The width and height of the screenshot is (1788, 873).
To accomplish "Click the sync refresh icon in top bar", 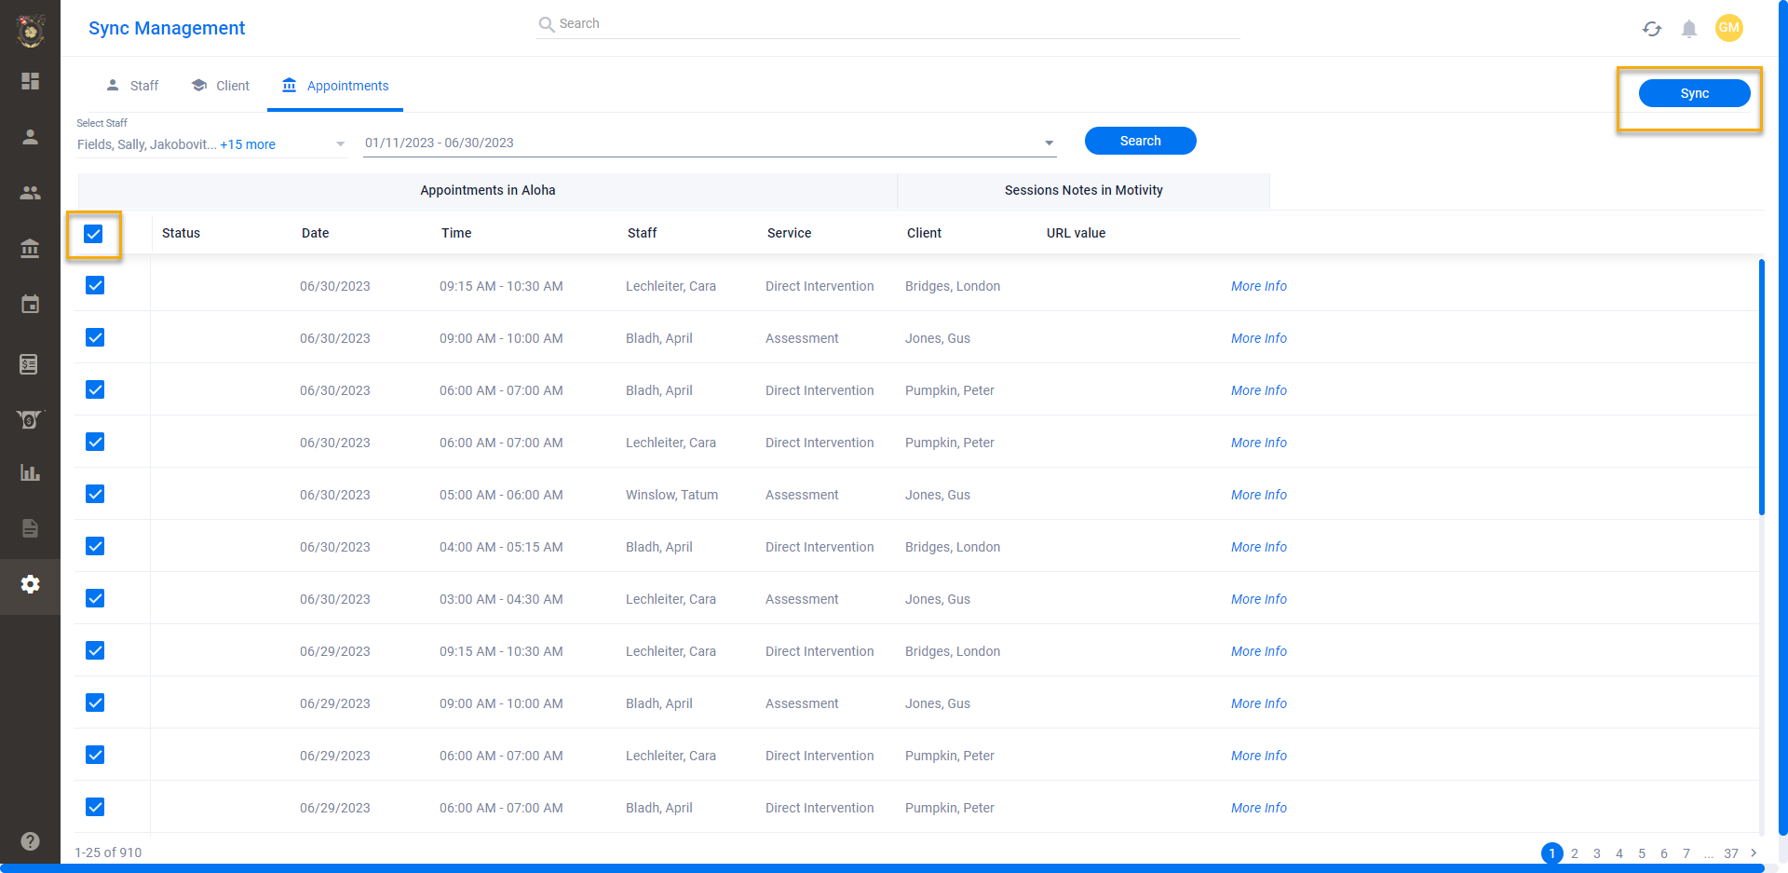I will coord(1653,29).
